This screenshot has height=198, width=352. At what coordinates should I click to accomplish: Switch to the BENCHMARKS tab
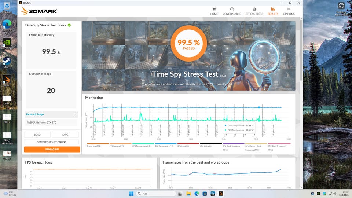[x=232, y=11]
